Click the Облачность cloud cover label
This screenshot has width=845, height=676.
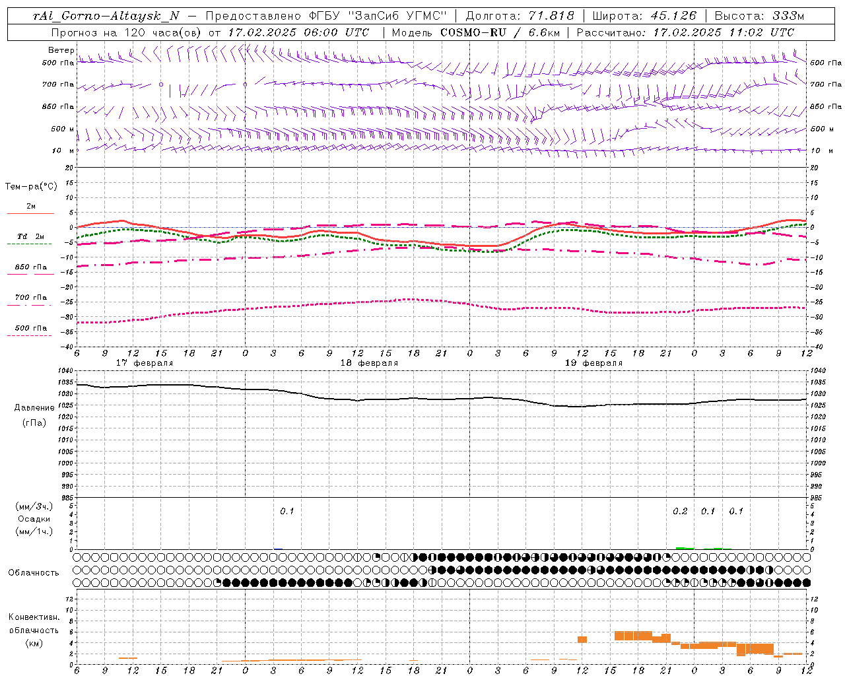pos(34,573)
